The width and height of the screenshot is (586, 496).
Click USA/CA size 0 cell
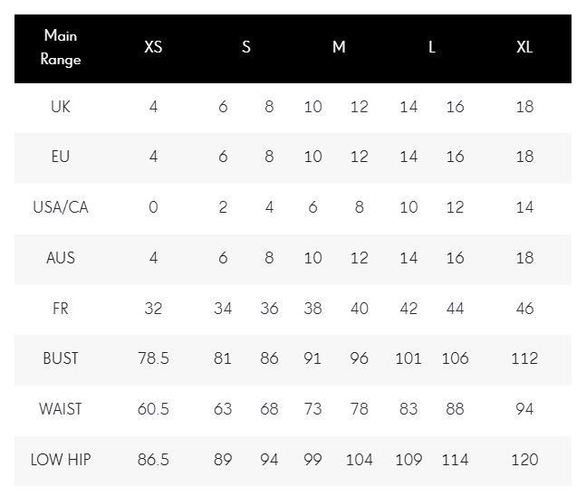[x=153, y=207]
